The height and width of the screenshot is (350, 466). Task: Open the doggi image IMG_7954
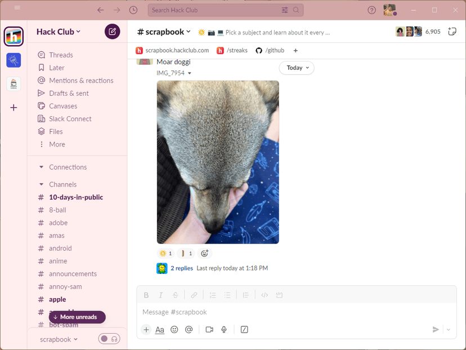218,162
